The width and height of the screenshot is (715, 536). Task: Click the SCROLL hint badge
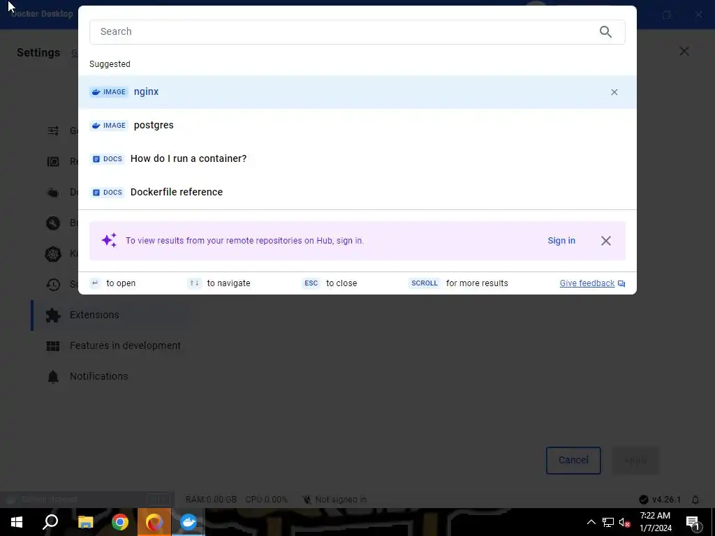(x=424, y=283)
